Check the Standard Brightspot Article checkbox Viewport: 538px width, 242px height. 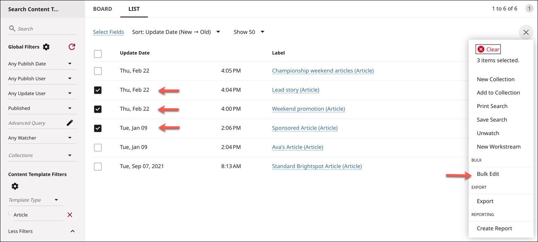(x=98, y=166)
